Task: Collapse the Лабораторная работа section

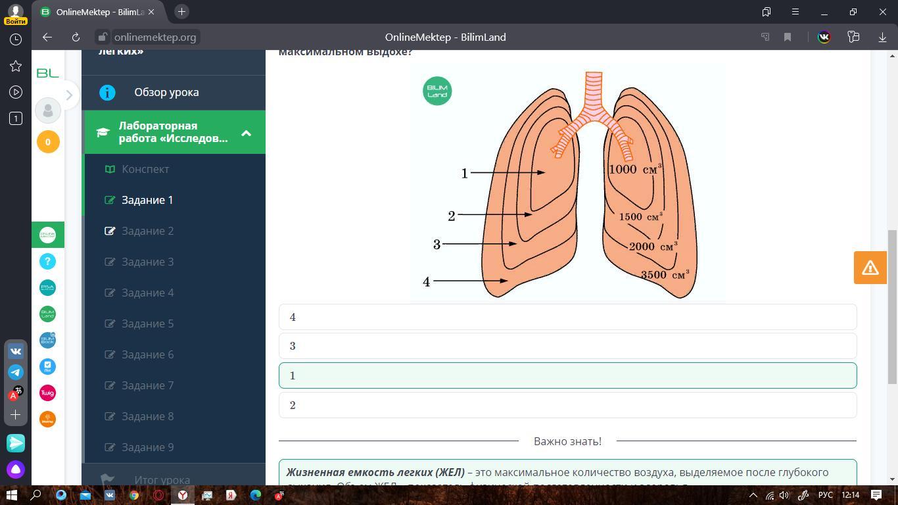Action: 246,133
